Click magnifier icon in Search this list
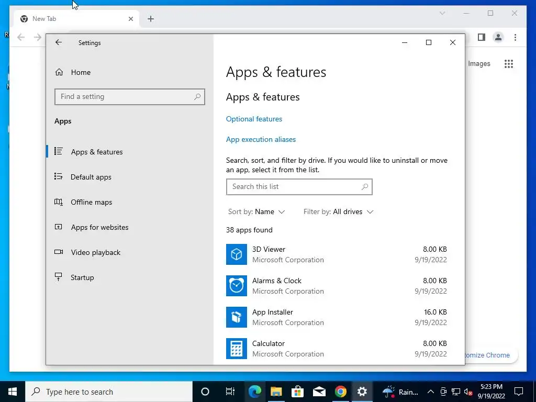The image size is (536, 402). [365, 187]
